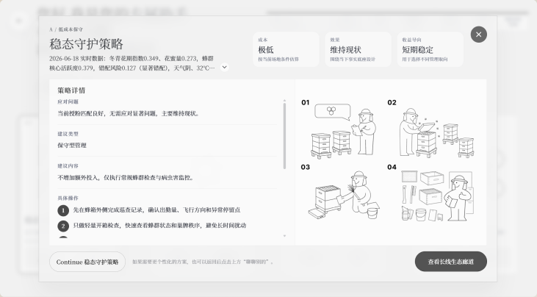
Task: Click the 保守型管理 value
Action: [72, 146]
